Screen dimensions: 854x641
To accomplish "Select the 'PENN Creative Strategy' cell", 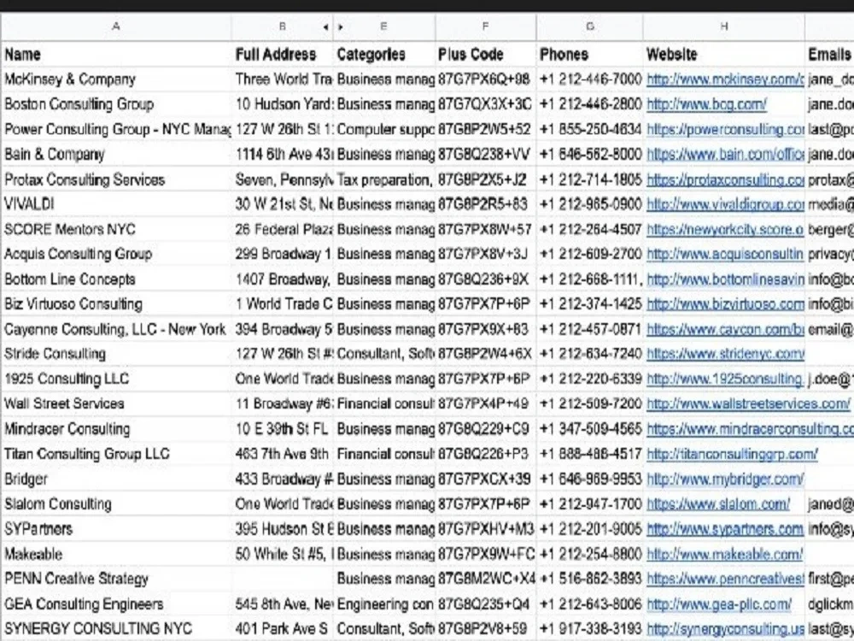I will click(116, 579).
